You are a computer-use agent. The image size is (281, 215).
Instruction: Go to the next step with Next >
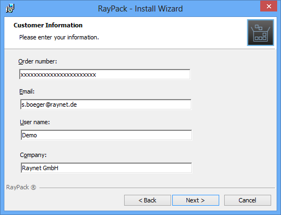pos(196,200)
